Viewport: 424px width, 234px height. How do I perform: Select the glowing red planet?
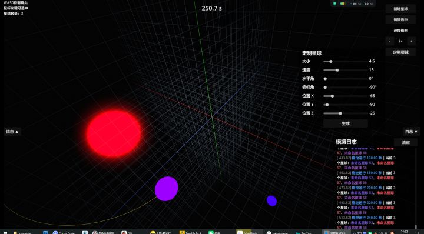(114, 133)
